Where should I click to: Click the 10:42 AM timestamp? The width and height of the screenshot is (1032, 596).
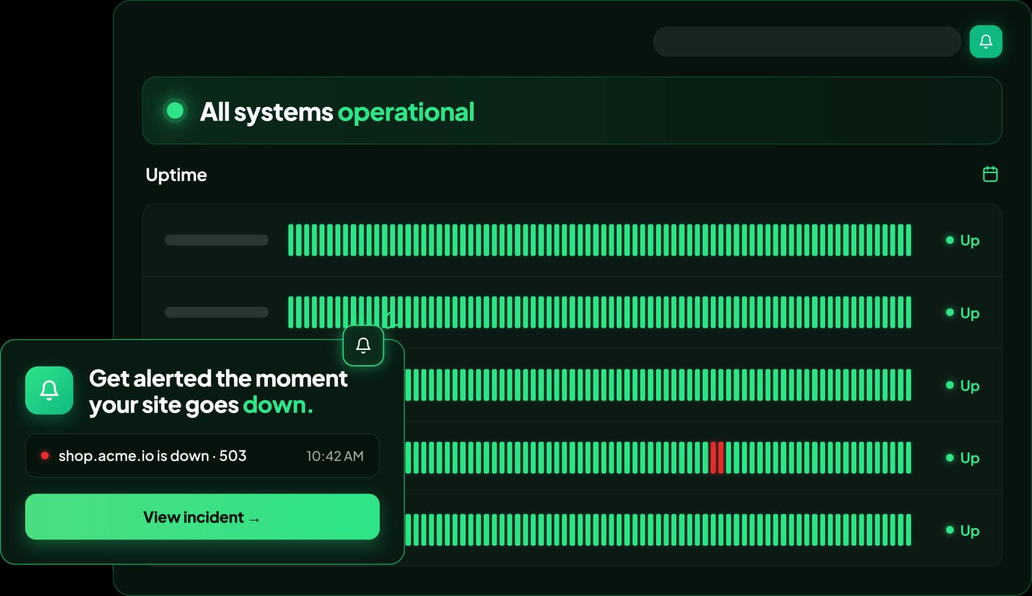(335, 456)
